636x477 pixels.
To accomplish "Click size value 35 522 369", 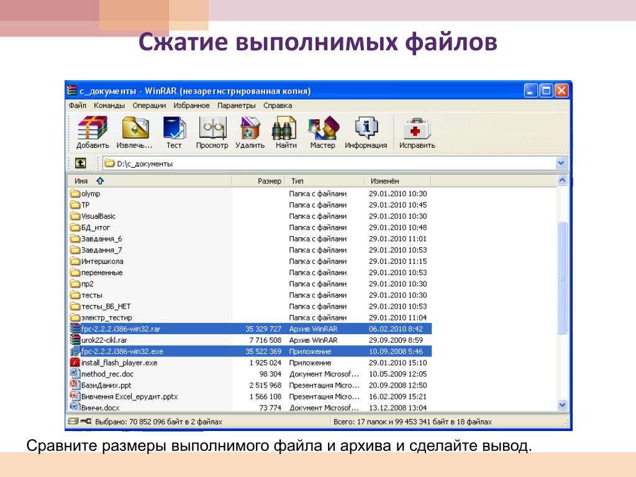I will (x=263, y=352).
